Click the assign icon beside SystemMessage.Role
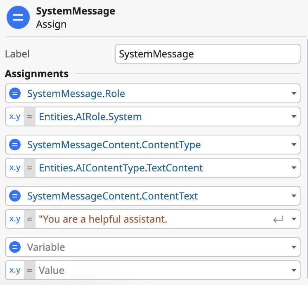The image size is (308, 285). pos(15,93)
